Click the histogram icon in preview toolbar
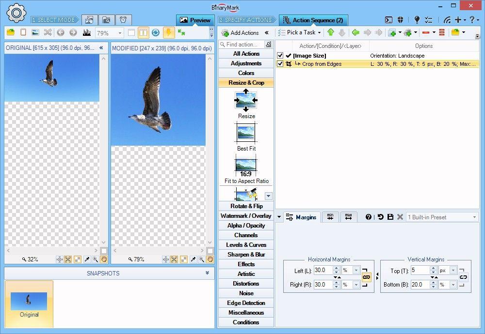Image resolution: width=485 pixels, height=334 pixels. [87, 32]
